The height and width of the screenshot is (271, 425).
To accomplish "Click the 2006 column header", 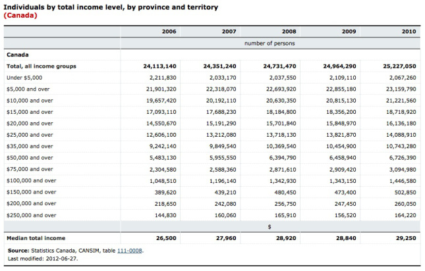I will click(x=169, y=32).
